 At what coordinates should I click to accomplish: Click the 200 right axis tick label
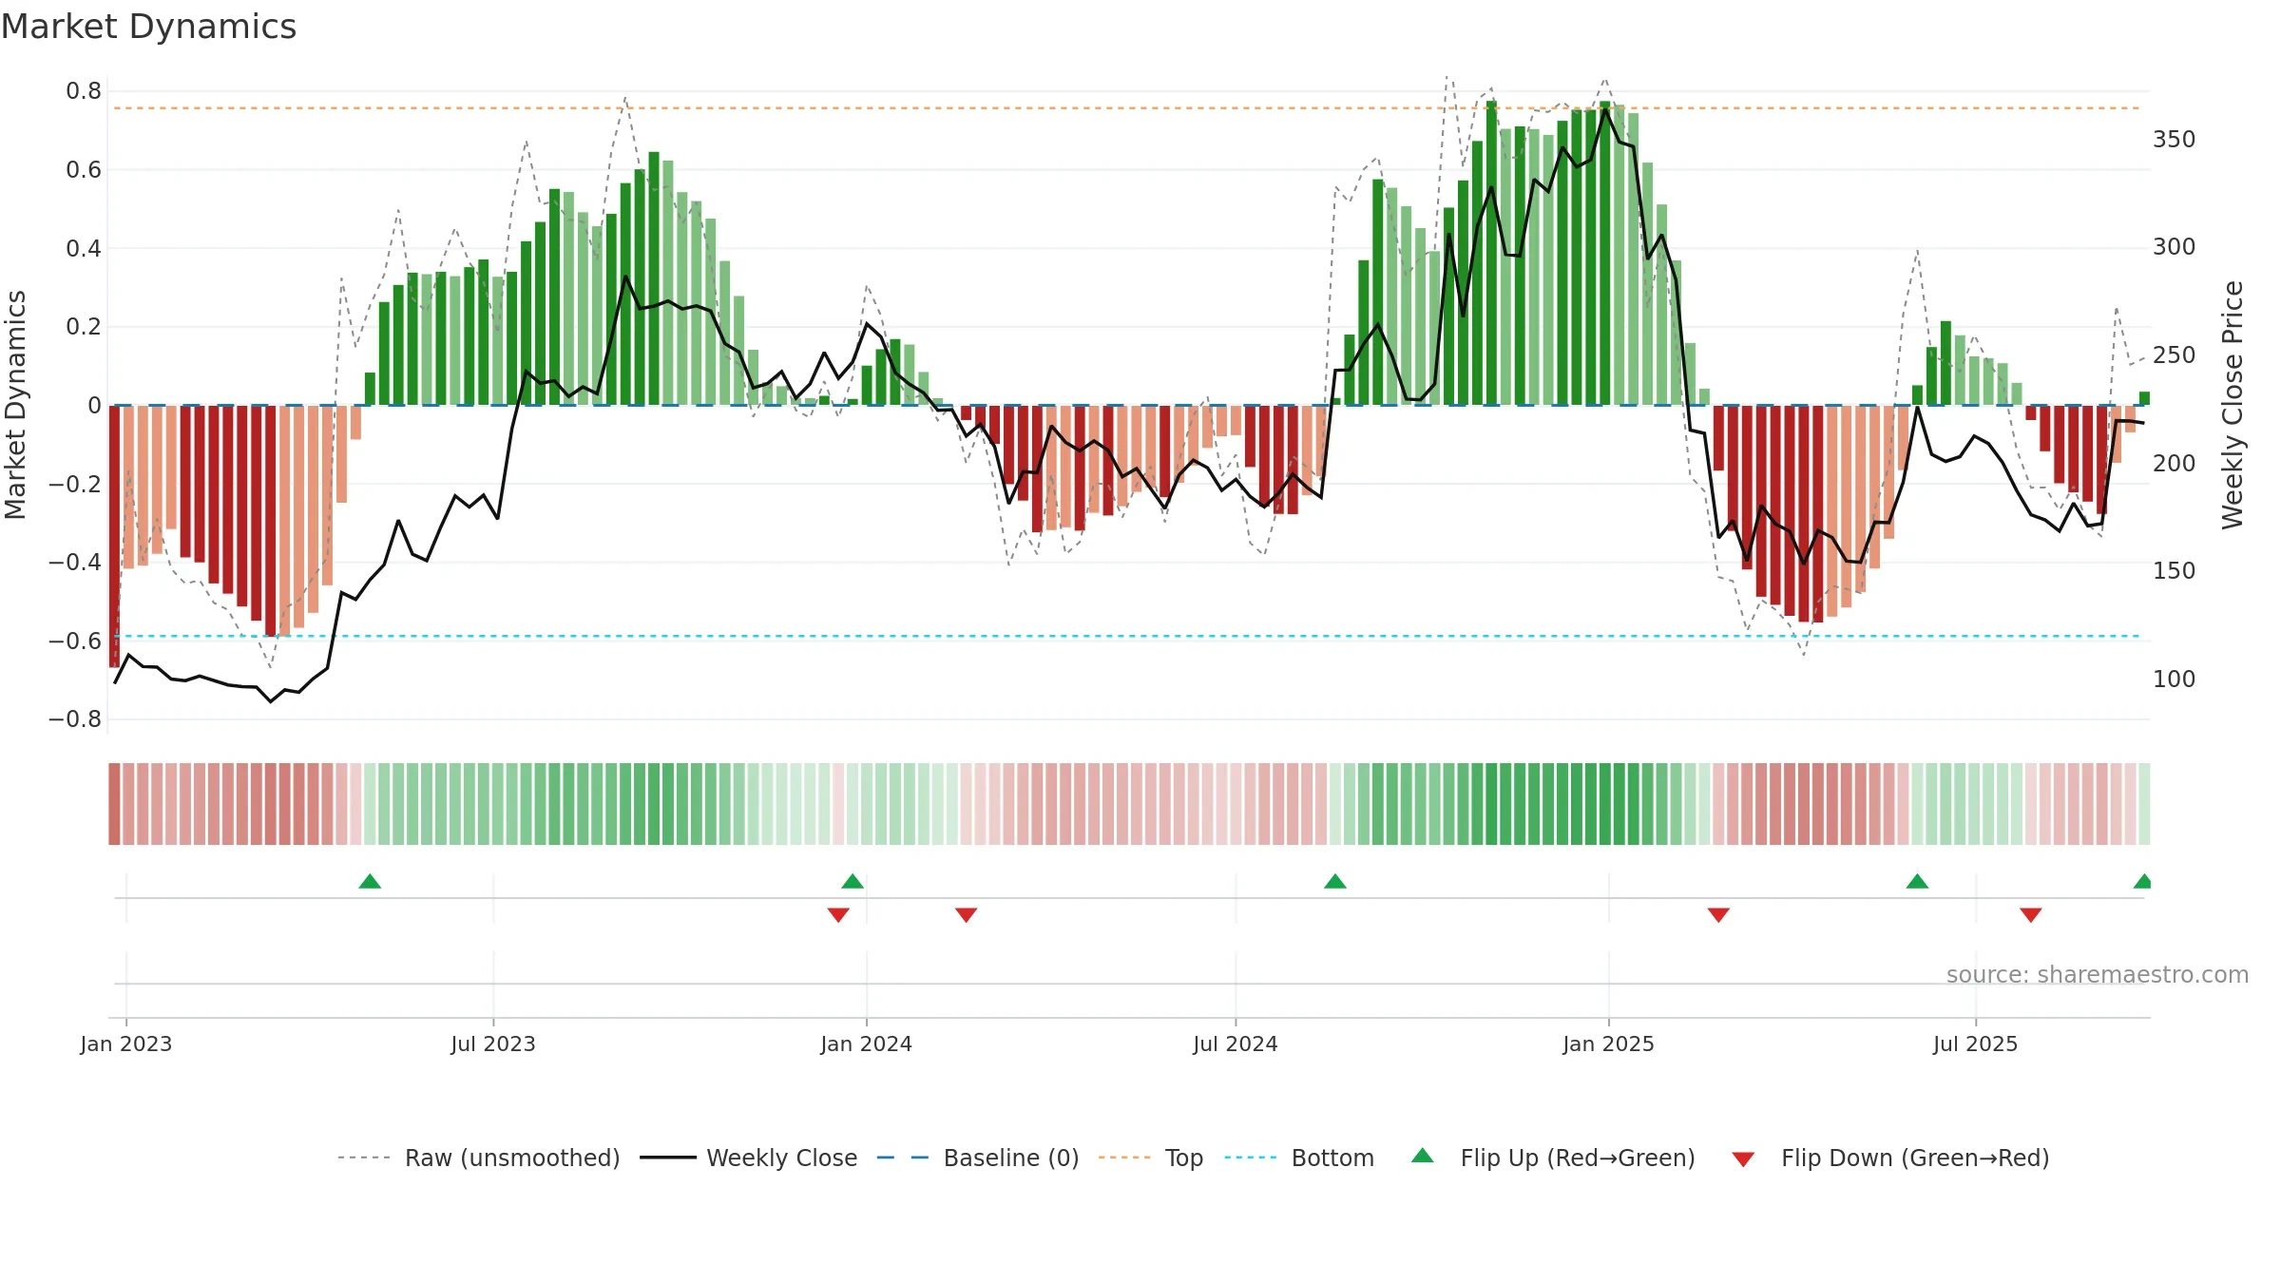[2175, 464]
